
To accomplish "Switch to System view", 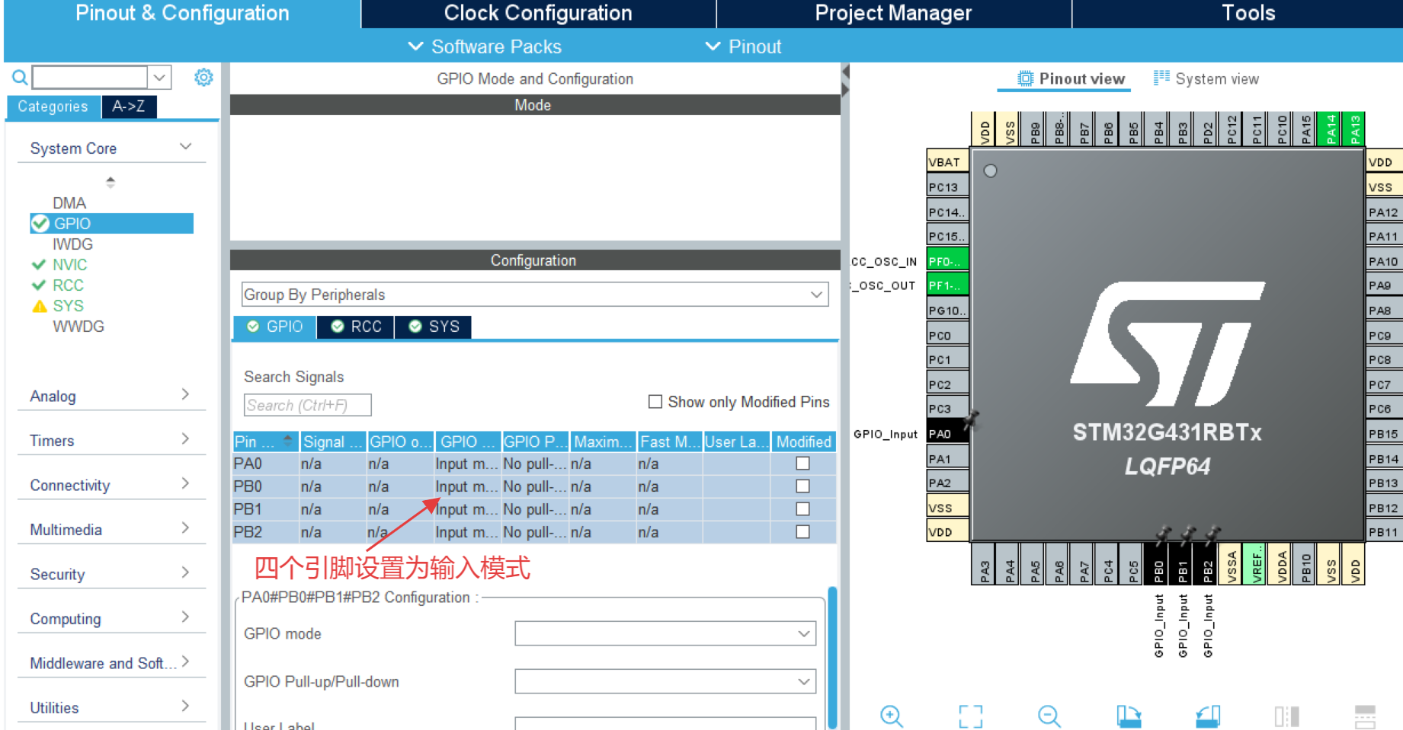I will point(1206,78).
